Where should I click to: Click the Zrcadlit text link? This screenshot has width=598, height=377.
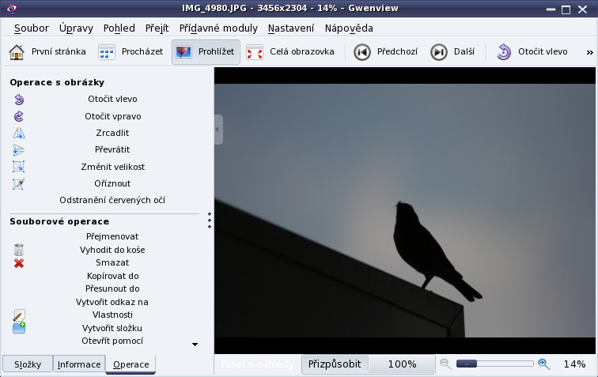tap(112, 133)
